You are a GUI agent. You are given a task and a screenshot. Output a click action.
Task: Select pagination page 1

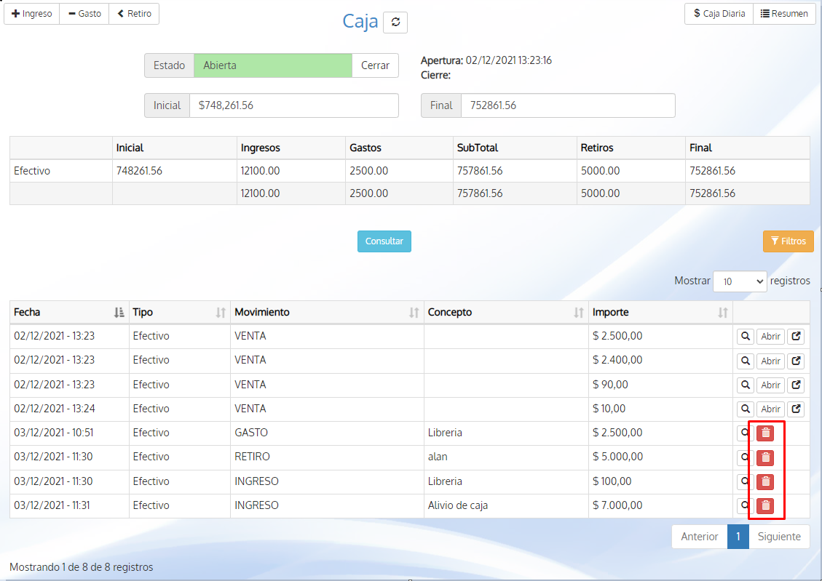click(x=738, y=536)
